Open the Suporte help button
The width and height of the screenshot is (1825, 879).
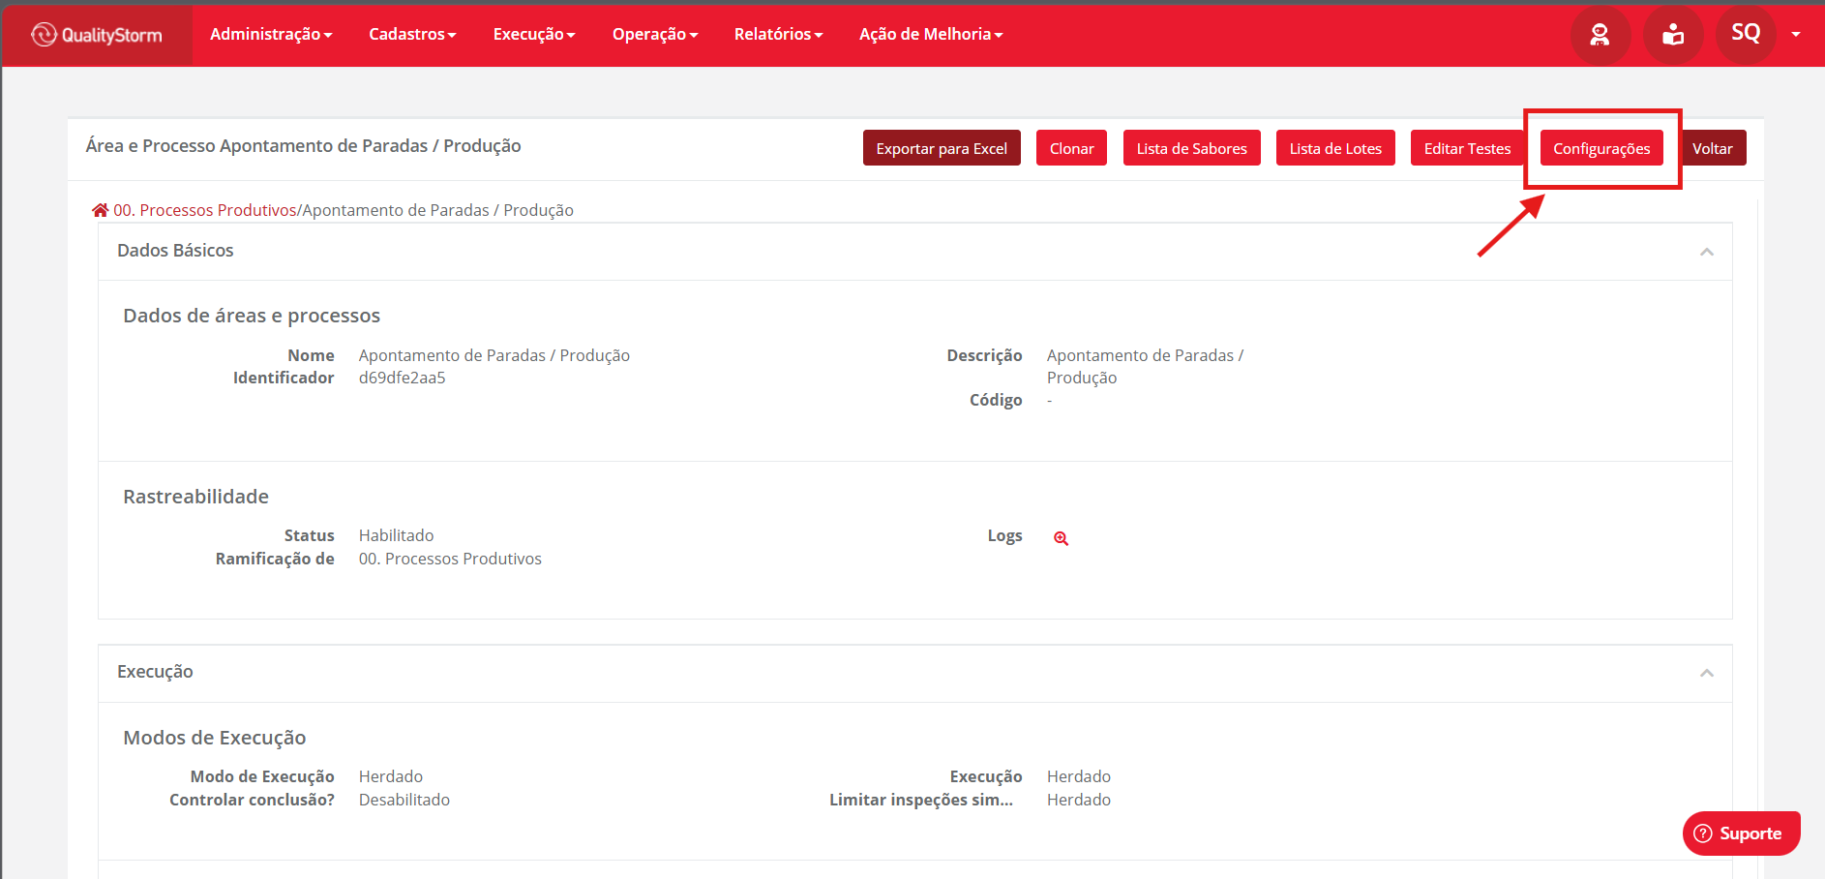pyautogui.click(x=1742, y=834)
